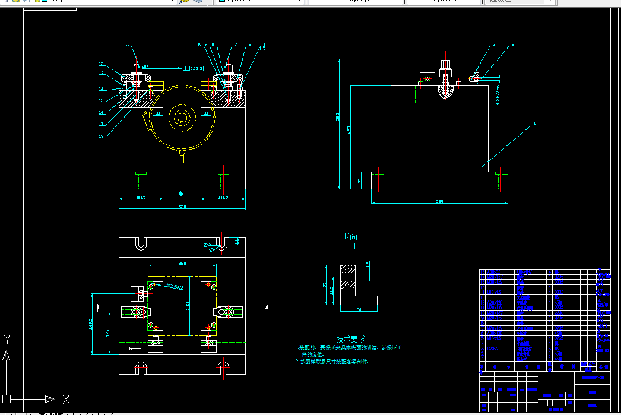
Task: Select 'A20x20' in parts list row 18
Action: pyautogui.click(x=494, y=272)
